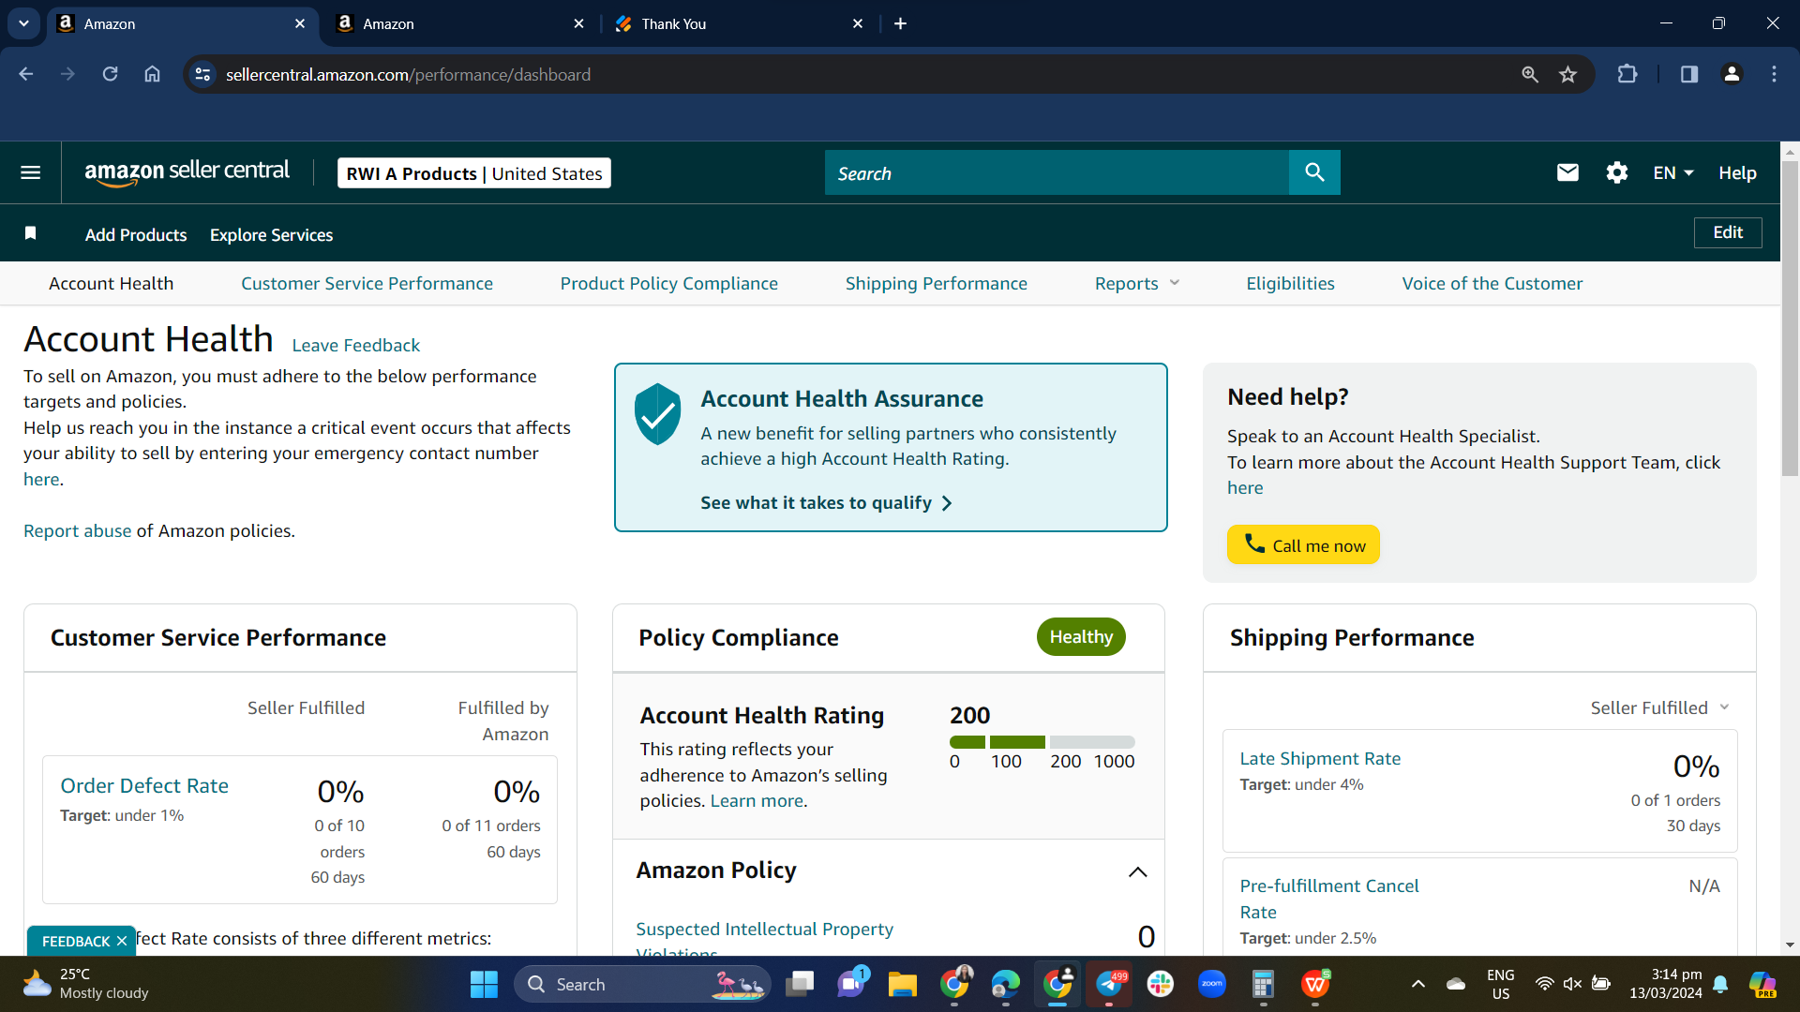
Task: Close the FEEDBACK tab with the X
Action: 122,941
